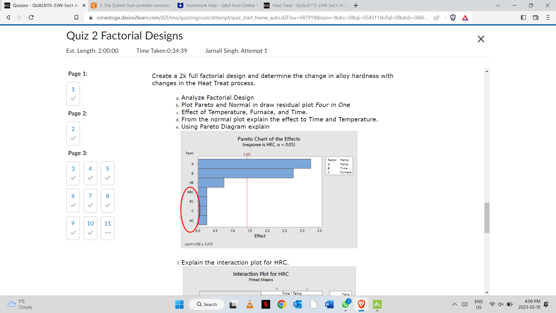Image resolution: width=556 pixels, height=313 pixels.
Task: Open Microsoft Word from the taskbar
Action: [329, 304]
